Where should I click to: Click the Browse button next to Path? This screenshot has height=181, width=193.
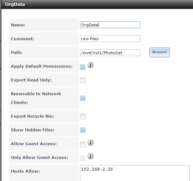tap(160, 52)
